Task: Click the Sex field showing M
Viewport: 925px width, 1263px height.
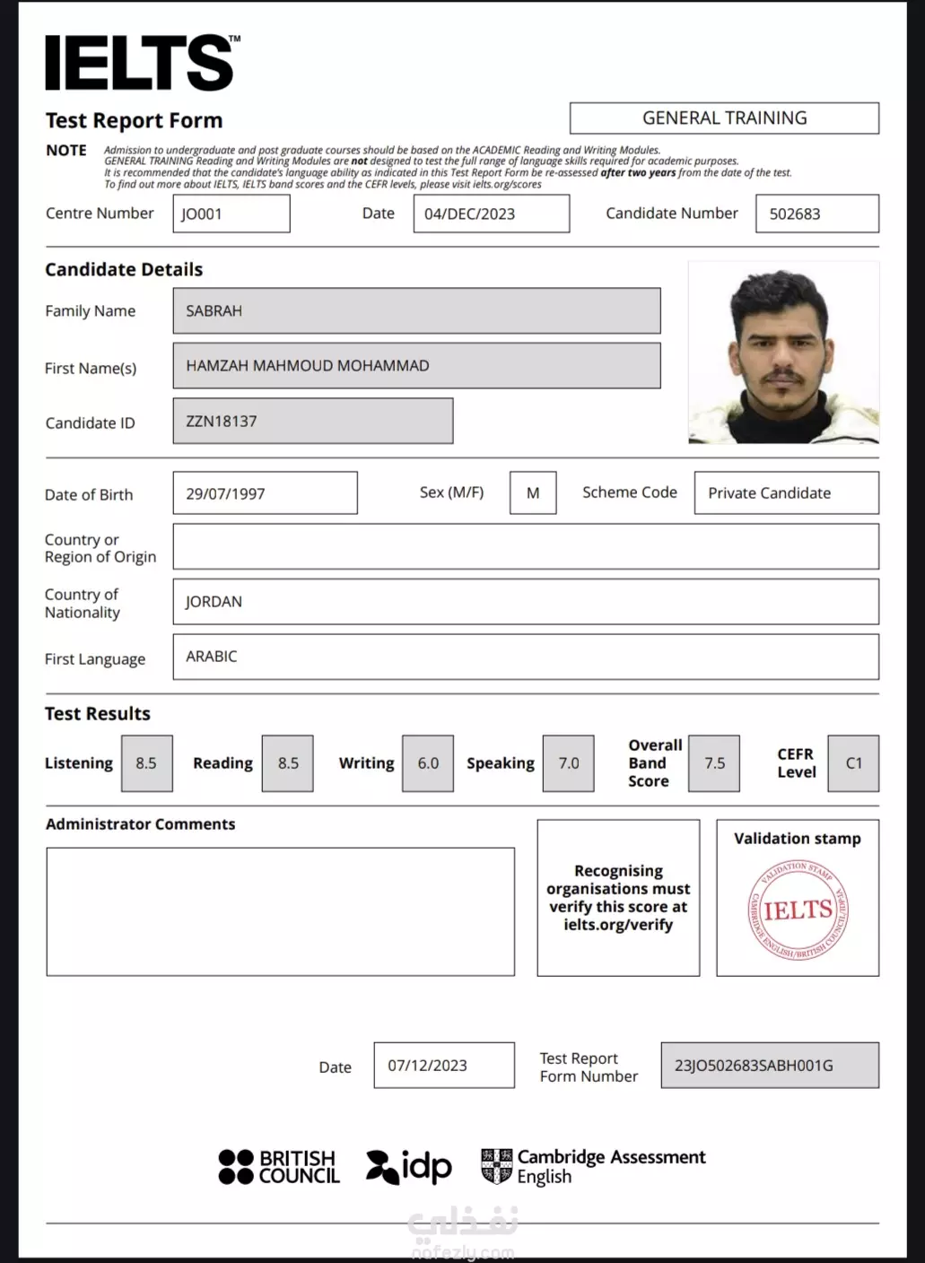Action: coord(533,493)
